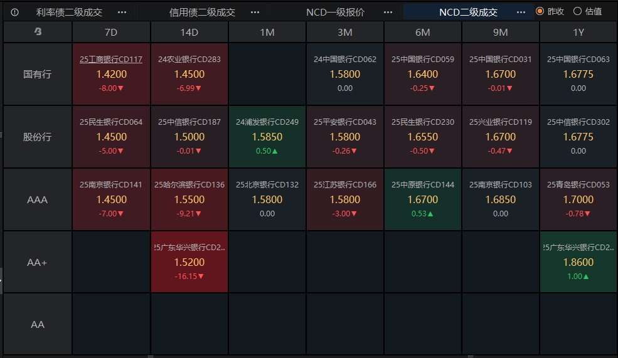618x358 pixels.
Task: Click the 1M column header
Action: click(x=267, y=32)
